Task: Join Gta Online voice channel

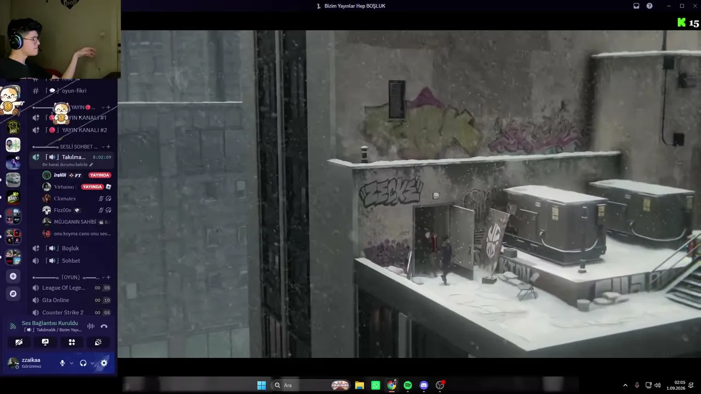Action: [x=72, y=300]
